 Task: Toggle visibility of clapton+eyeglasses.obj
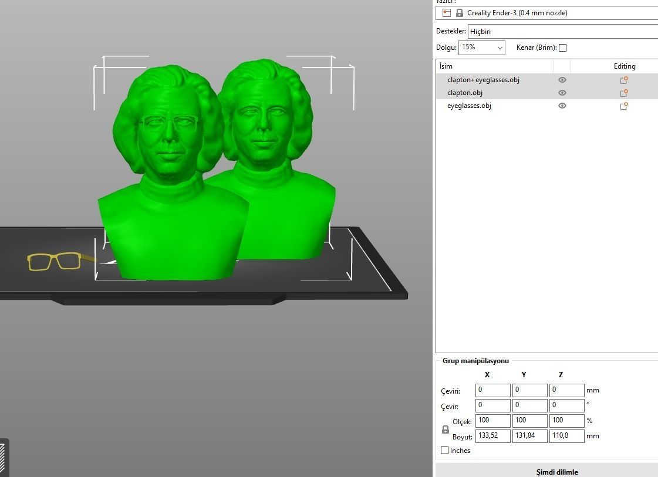[562, 80]
